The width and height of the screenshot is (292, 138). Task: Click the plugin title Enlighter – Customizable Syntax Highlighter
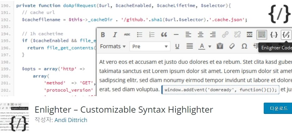pyautogui.click(x=124, y=110)
